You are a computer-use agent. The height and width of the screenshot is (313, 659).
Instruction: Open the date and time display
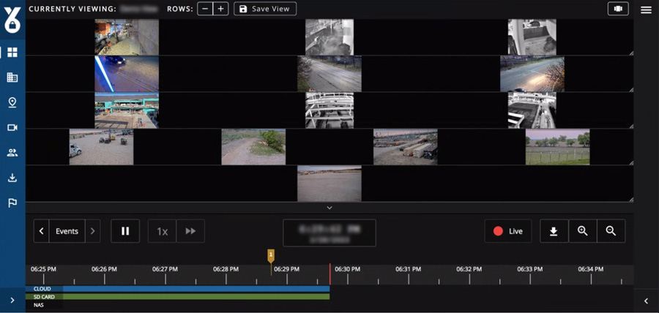[329, 233]
